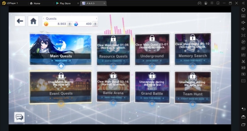The image size is (247, 131).
Task: Open the account profile in title bar
Action: click(x=206, y=3)
